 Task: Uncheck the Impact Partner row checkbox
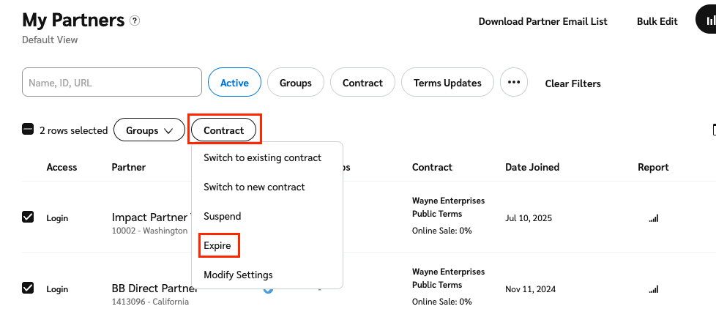click(28, 217)
